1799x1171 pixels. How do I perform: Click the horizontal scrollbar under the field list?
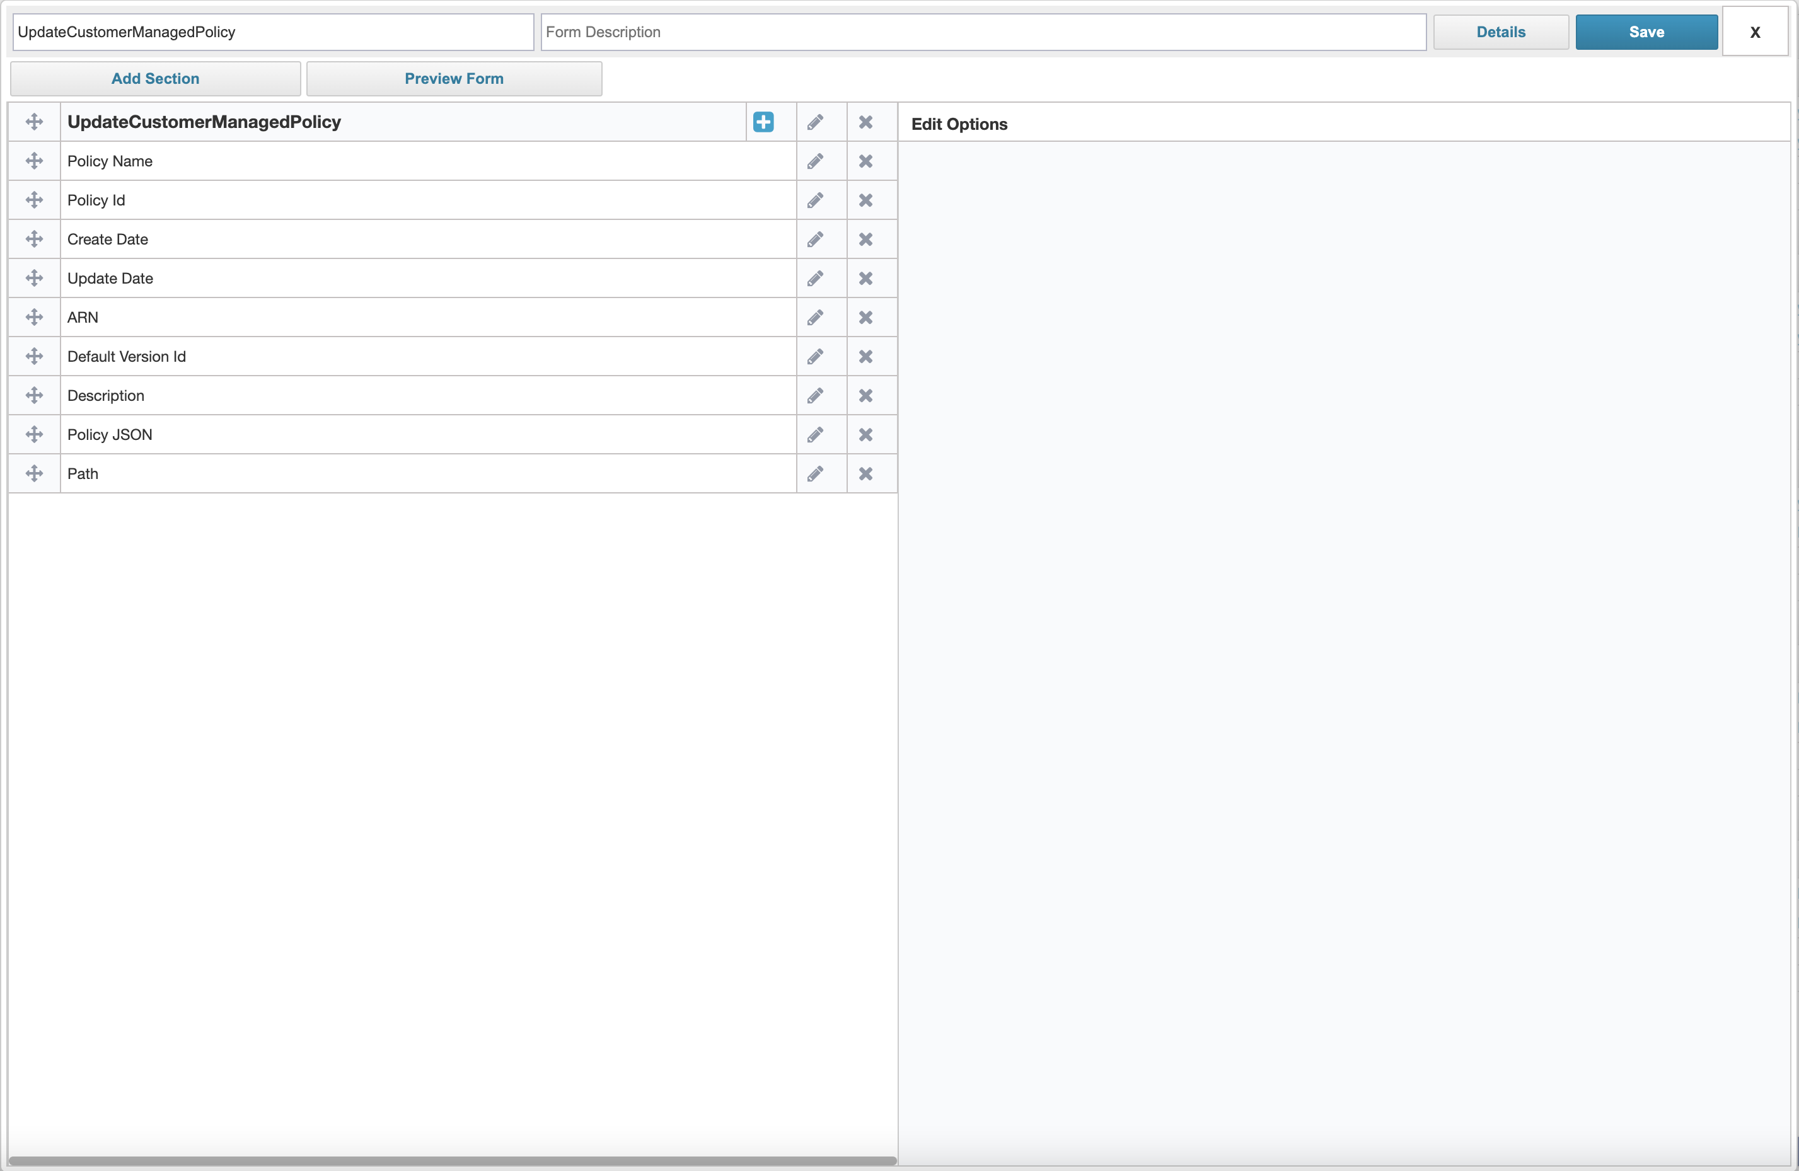point(453,1160)
